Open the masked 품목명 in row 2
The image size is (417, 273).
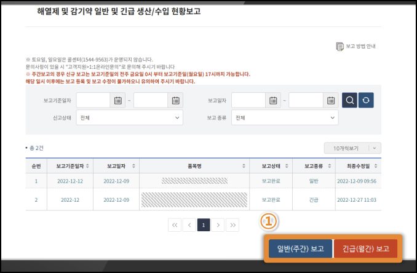point(194,200)
